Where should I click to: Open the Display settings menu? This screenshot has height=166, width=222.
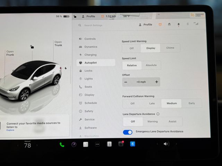tap(96, 95)
